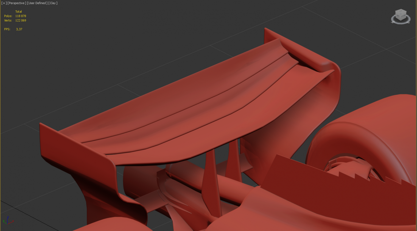Select the central rear wing support pylon

click(x=211, y=181)
